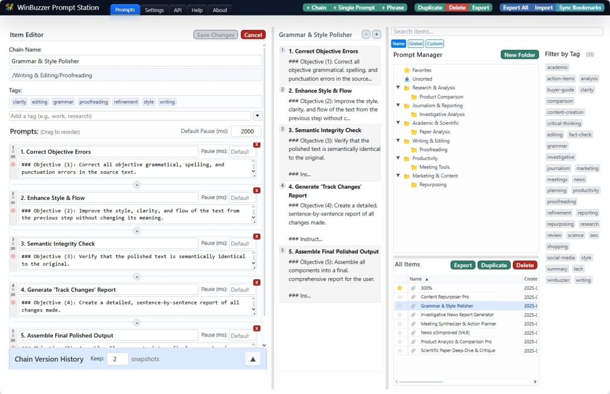
Task: Click the note icon on prompt step 1
Action: (13, 156)
